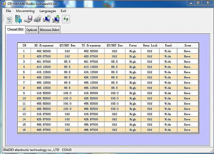Open the Languages menu
Image resolution: width=214 pixels, height=154 pixels.
pos(47,11)
